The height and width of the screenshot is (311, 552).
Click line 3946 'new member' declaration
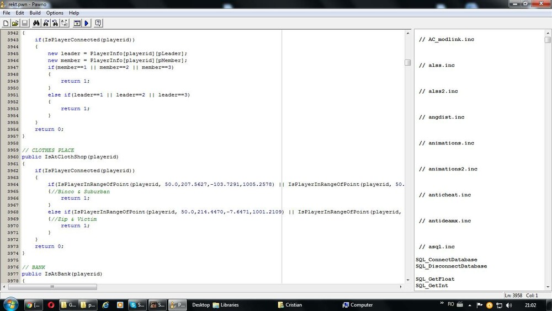pos(118,60)
